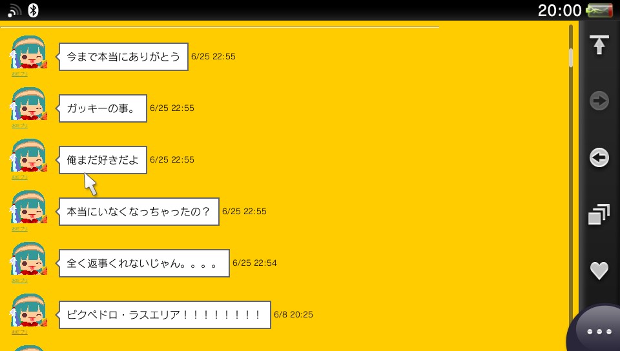620x351 pixels.
Task: Click the avatar beside 本当にいなくなっちゃったの？
Action: pyautogui.click(x=28, y=207)
